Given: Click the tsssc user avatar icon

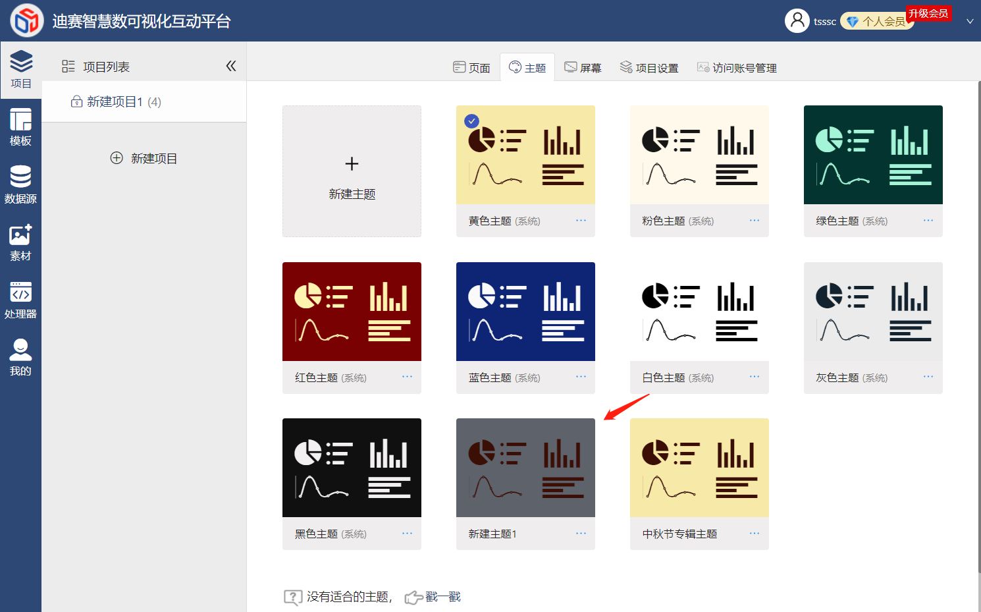Looking at the screenshot, I should (x=797, y=21).
